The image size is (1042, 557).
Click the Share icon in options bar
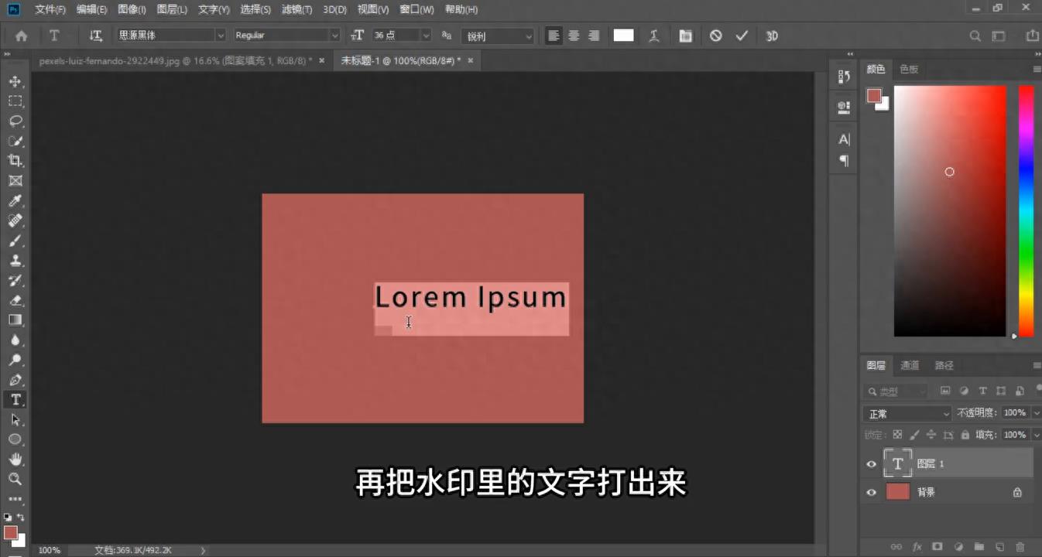1032,36
